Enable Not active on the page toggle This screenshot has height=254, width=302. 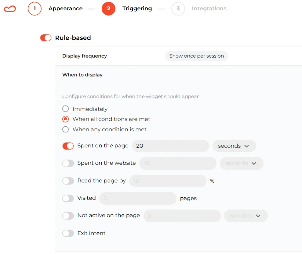coord(68,216)
